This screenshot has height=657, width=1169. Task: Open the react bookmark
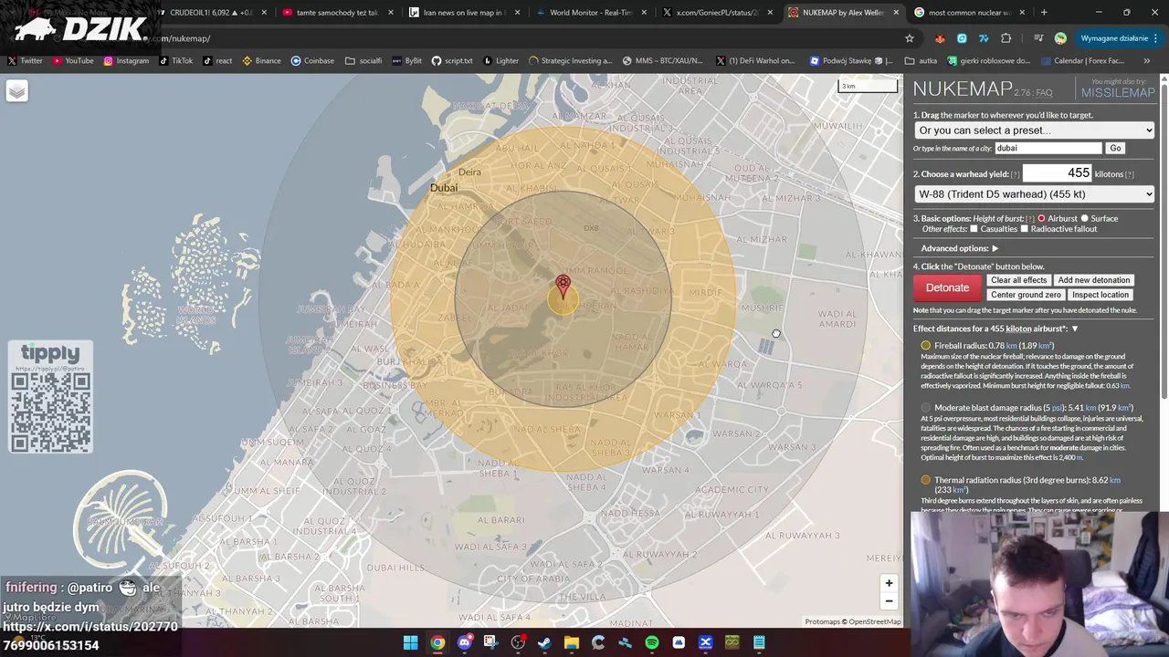pyautogui.click(x=217, y=61)
